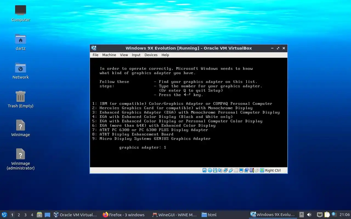Switch to firefox - 3 windows task
351x219 pixels.
[124, 215]
